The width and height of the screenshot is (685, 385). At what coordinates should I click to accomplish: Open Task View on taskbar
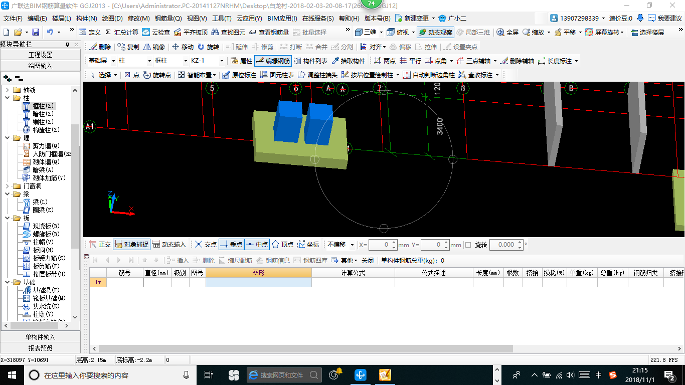click(209, 374)
